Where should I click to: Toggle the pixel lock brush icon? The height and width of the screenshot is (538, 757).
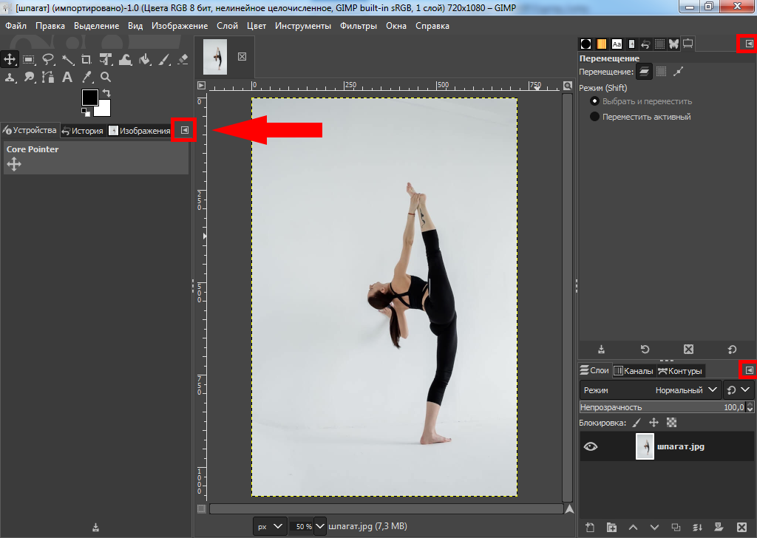636,423
